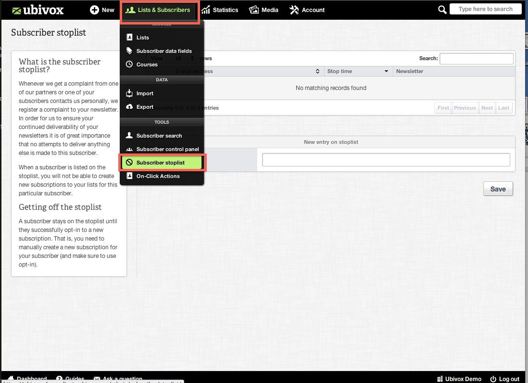Click the Lists & Subscribers people icon
Screen dimensions: 528x383
pyautogui.click(x=130, y=10)
